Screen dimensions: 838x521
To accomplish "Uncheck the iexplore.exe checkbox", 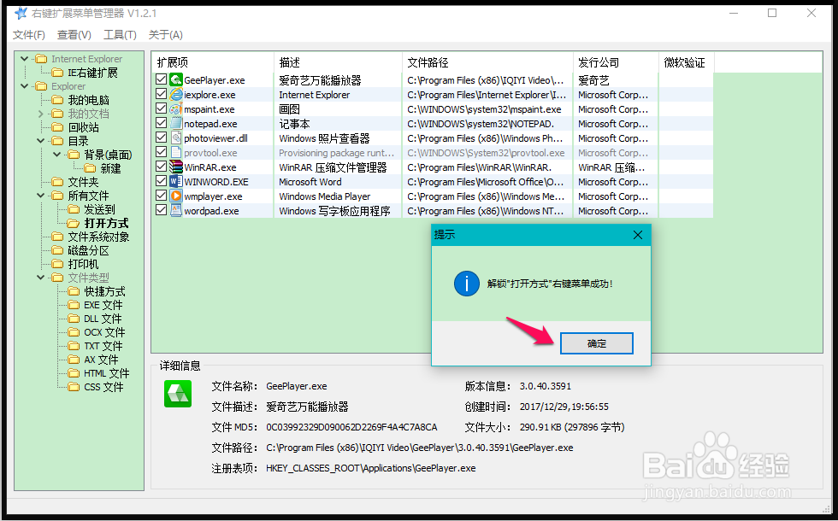I will (161, 93).
